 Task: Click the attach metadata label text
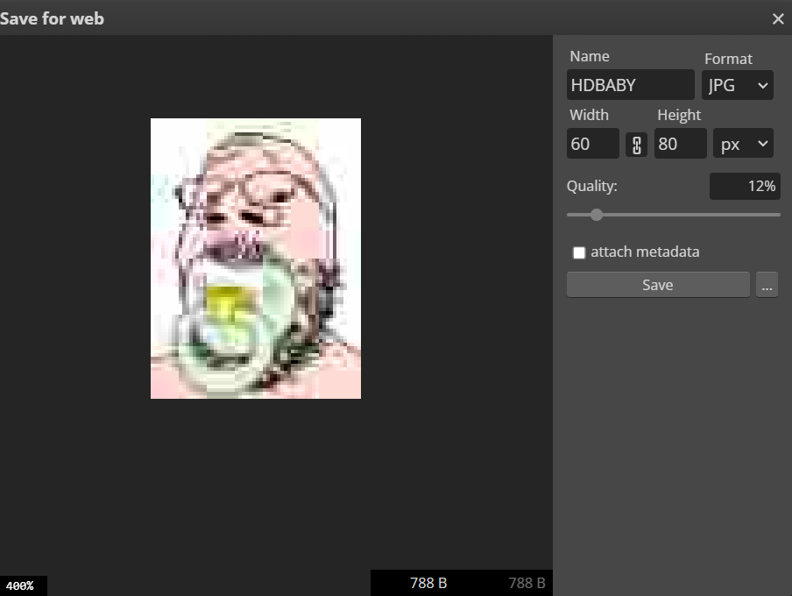[x=645, y=252]
